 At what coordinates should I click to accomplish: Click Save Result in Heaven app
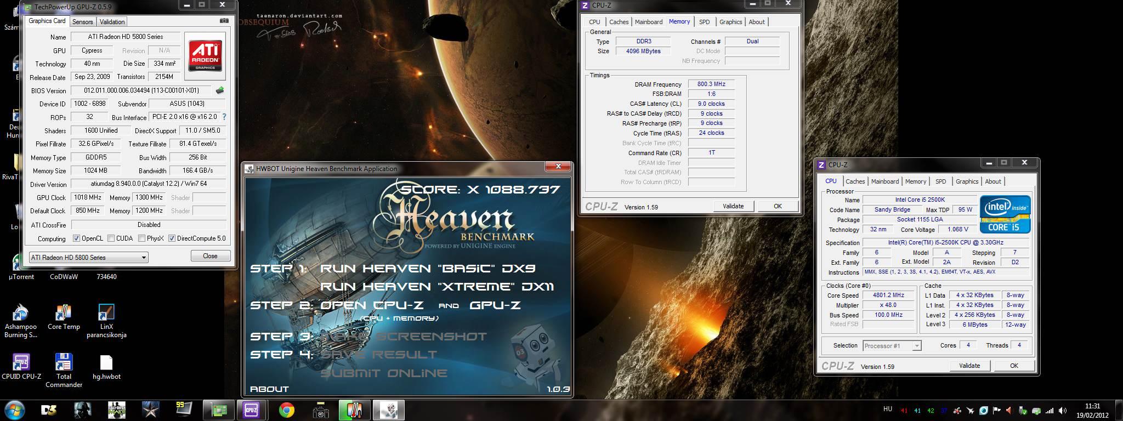pos(378,355)
